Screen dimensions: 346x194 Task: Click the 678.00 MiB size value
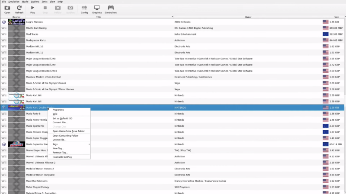click(x=336, y=28)
